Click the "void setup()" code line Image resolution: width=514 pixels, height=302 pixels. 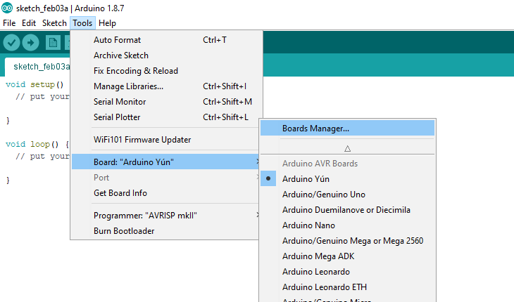coord(35,85)
